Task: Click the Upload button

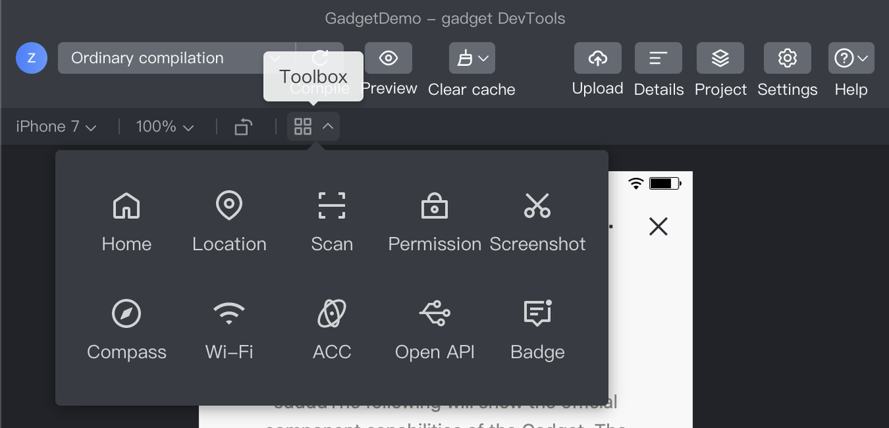Action: (x=597, y=58)
